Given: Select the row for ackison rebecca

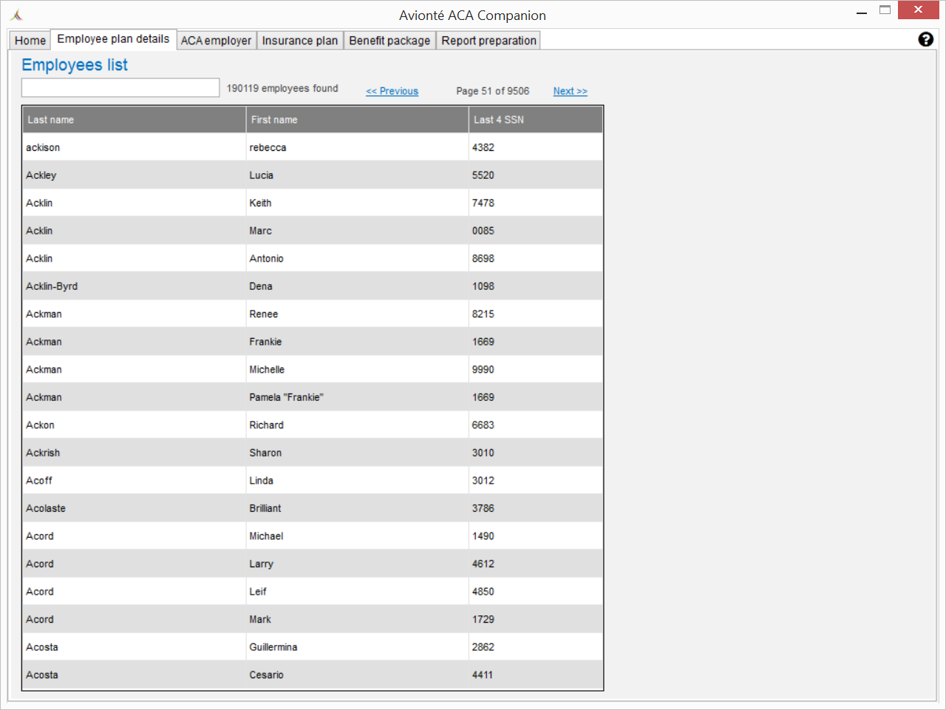Looking at the screenshot, I should (x=313, y=148).
